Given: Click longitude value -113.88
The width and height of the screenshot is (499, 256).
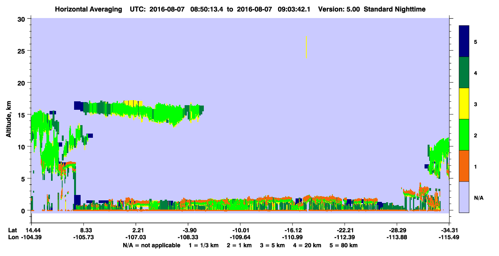Looking at the screenshot, I should [397, 238].
